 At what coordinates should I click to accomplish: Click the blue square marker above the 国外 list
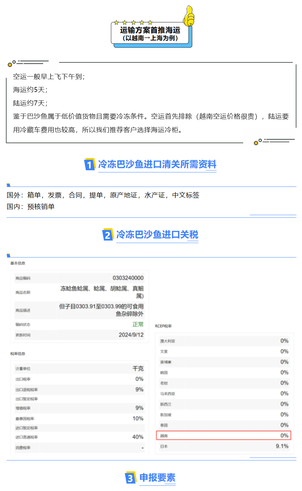pyautogui.click(x=9, y=185)
